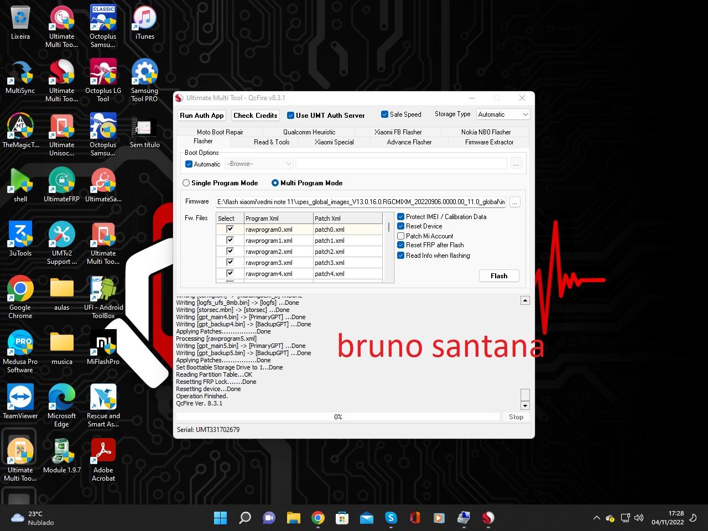This screenshot has height=531, width=708.
Task: Open Octoplus LG Tool shortcut
Action: [x=103, y=81]
